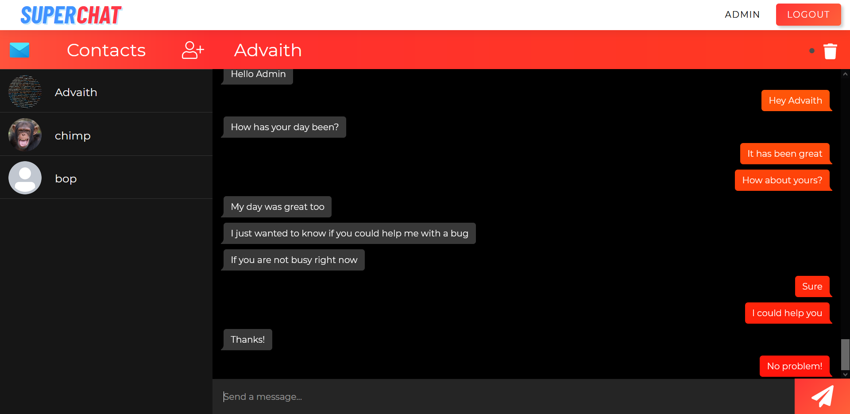Image resolution: width=850 pixels, height=414 pixels.
Task: Click the add contact icon
Action: pos(193,50)
